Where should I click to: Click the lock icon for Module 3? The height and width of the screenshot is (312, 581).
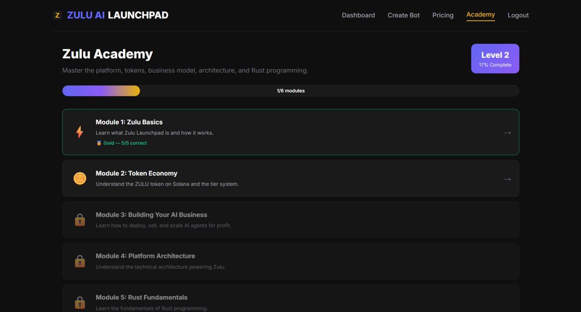(x=80, y=220)
